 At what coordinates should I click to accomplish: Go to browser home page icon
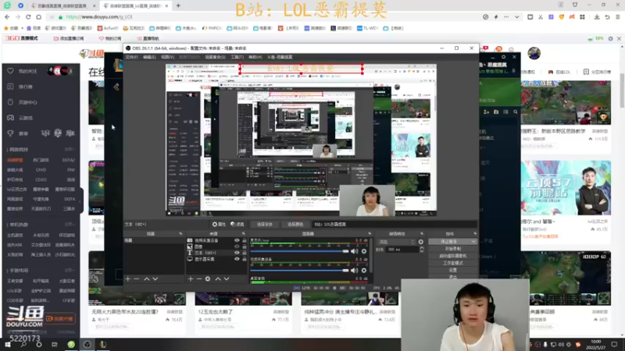coord(38,16)
